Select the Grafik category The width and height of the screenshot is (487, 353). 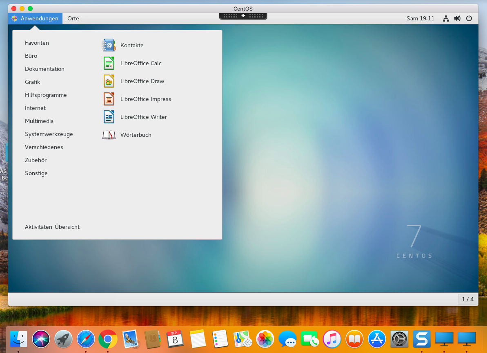tap(32, 82)
